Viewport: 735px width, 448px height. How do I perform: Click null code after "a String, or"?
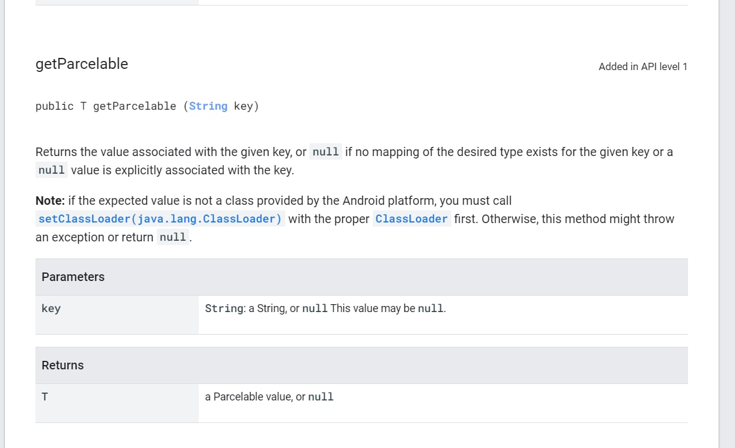[x=315, y=308]
